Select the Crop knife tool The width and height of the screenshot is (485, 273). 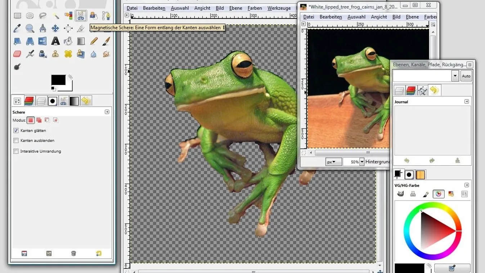coord(81,28)
